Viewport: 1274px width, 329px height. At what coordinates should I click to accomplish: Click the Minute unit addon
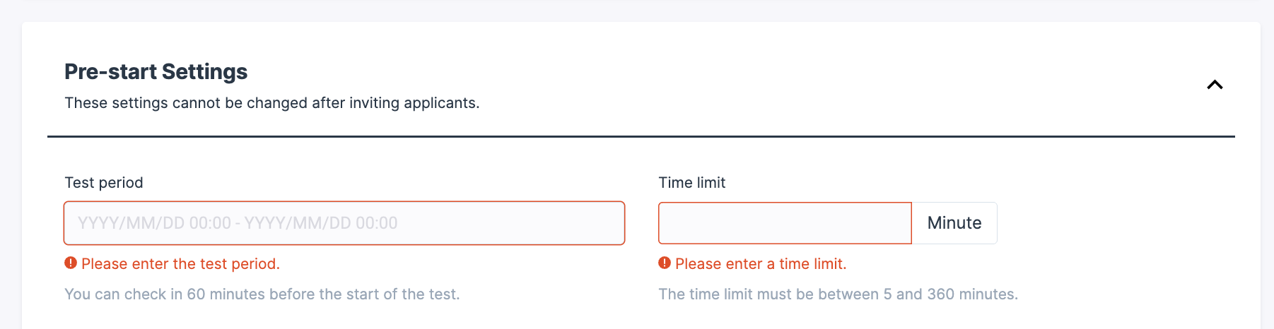954,223
